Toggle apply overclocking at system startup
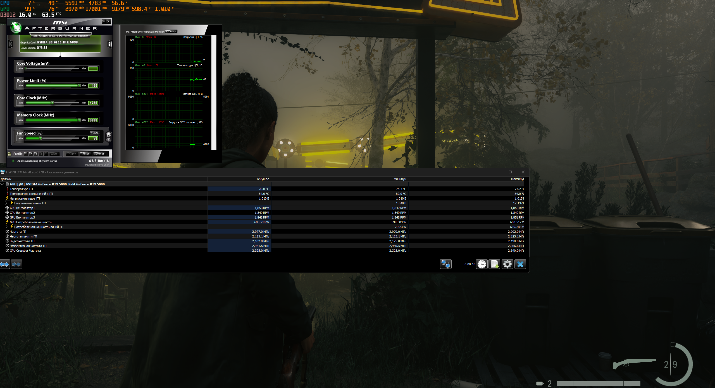This screenshot has height=388, width=715. [x=13, y=161]
